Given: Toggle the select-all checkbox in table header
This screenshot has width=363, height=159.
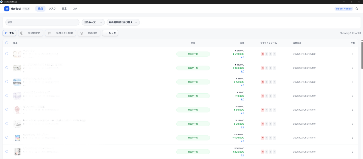Looking at the screenshot, I should [x=7, y=43].
